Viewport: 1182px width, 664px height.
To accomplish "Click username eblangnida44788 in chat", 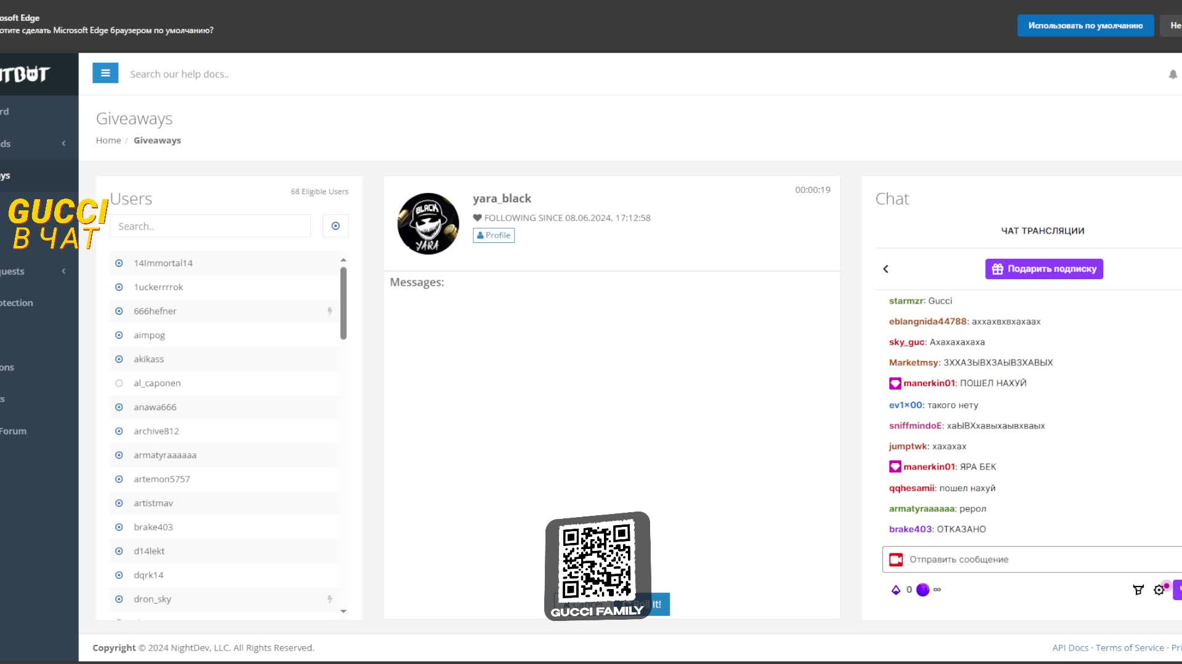I will tap(928, 322).
